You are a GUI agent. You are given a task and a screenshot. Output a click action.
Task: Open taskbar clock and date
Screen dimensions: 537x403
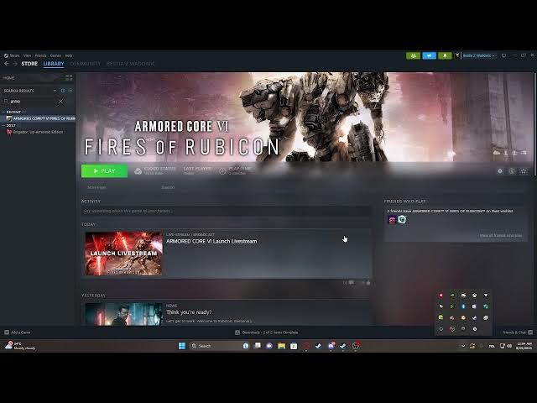(524, 346)
